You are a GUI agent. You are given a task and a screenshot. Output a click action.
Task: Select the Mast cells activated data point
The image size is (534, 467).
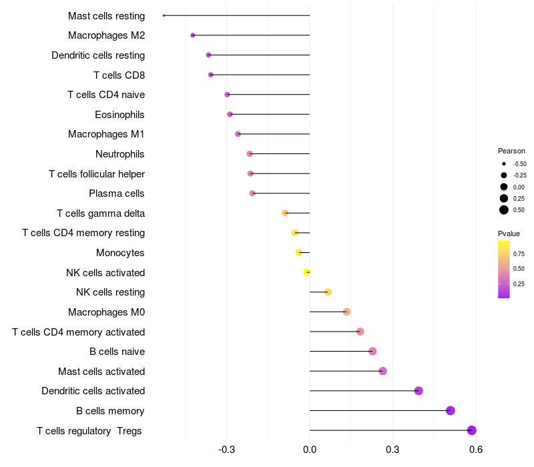(382, 371)
